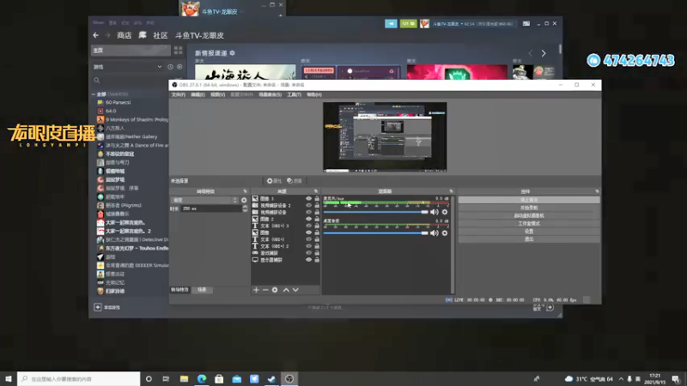Pop out the audio mixer dock via its header icon
Screen dimensions: 687x386
451,191
